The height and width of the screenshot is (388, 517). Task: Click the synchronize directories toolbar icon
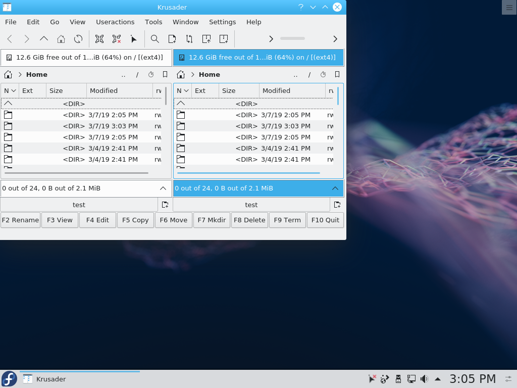tap(189, 39)
